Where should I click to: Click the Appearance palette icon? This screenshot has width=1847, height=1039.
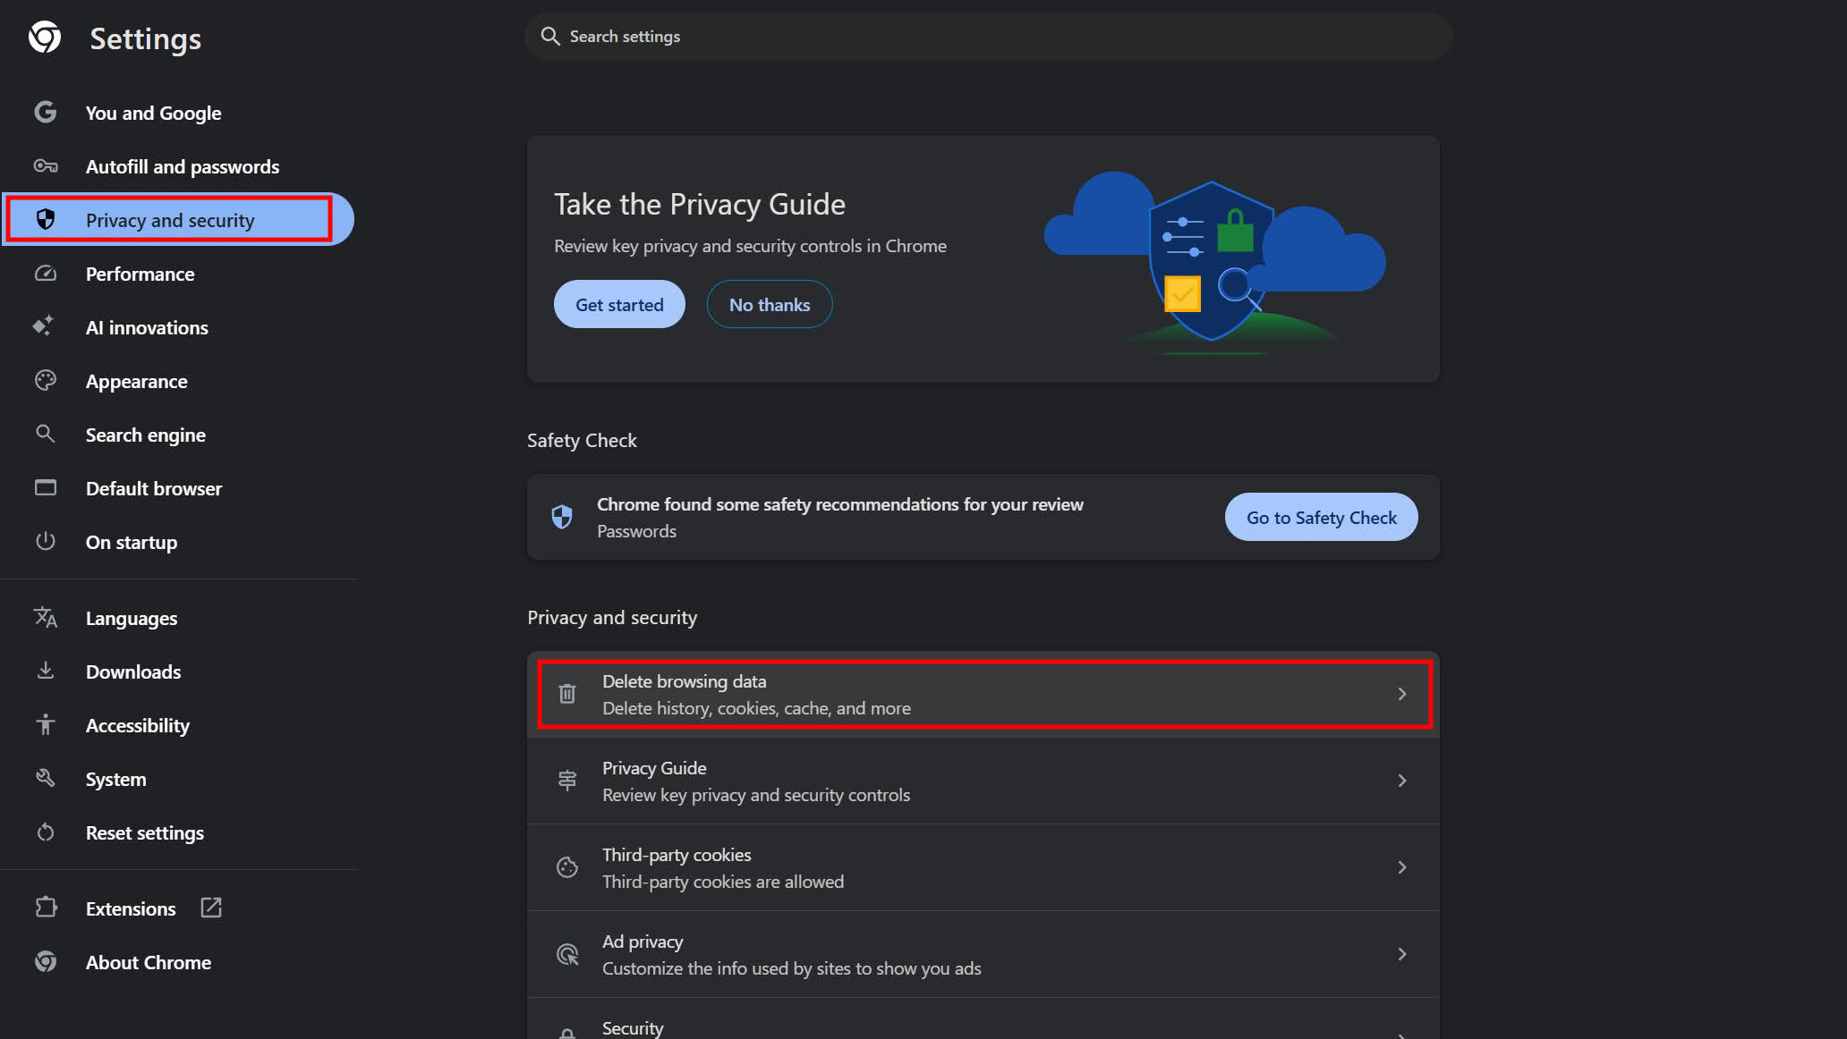[46, 381]
